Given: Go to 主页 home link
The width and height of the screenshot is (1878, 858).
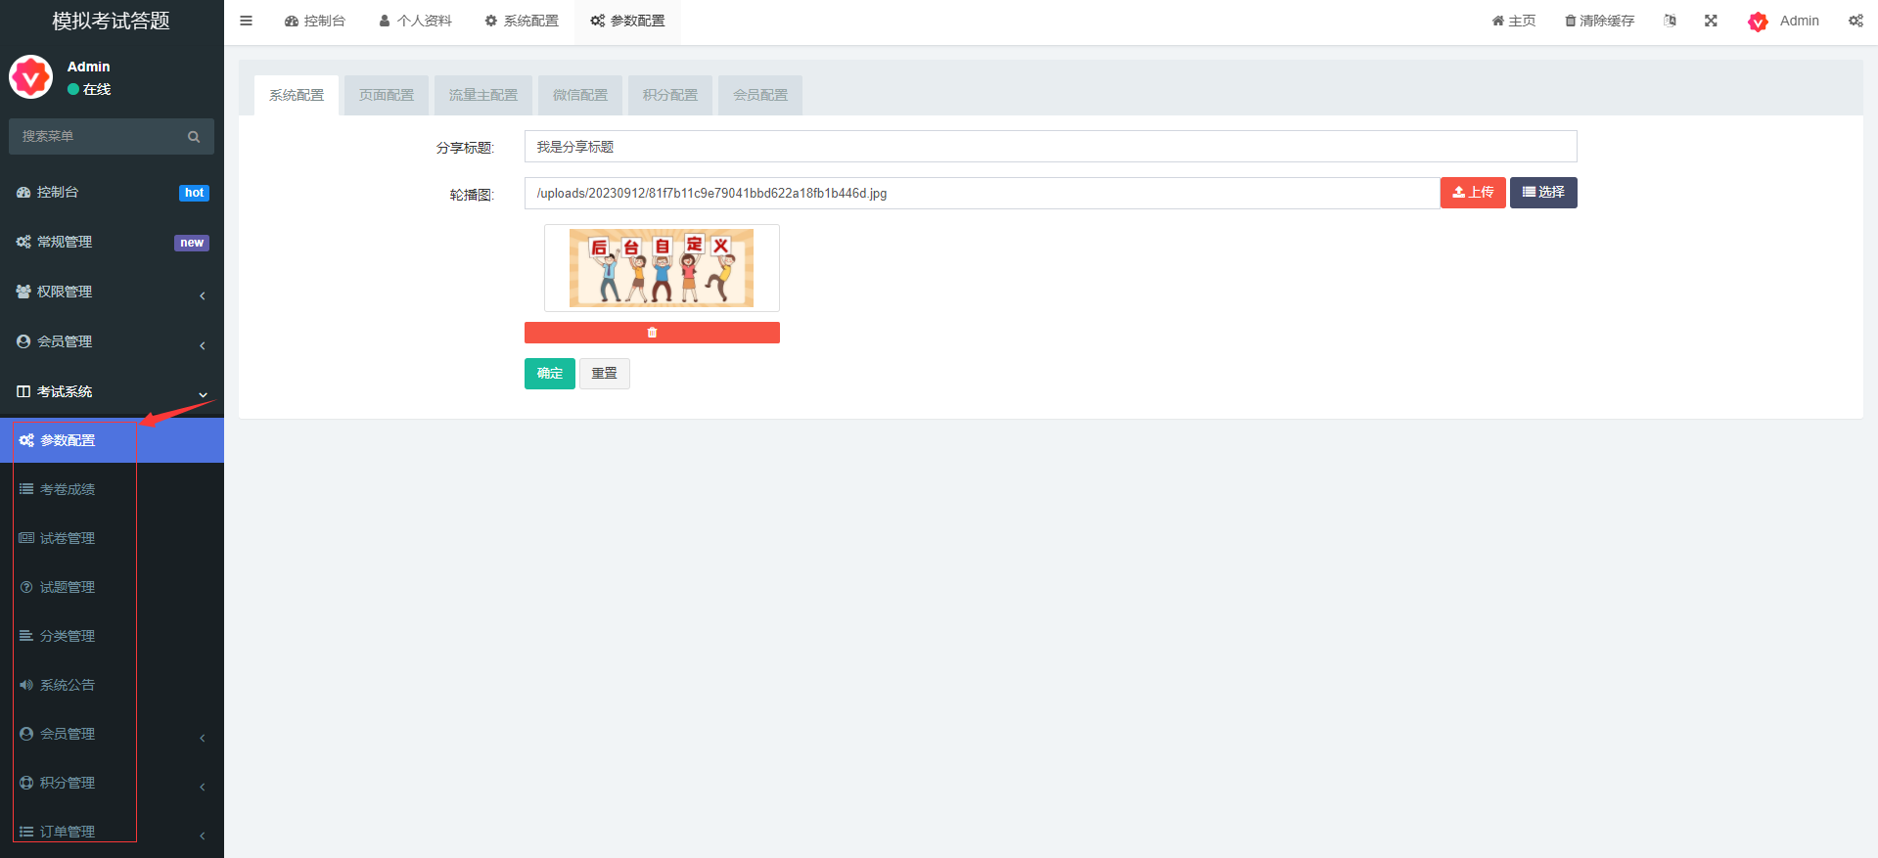Looking at the screenshot, I should (x=1513, y=21).
